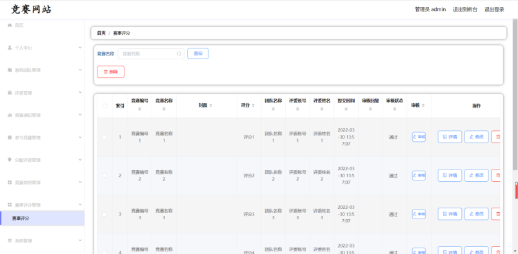Click 审核 button in row 3

tap(419, 214)
